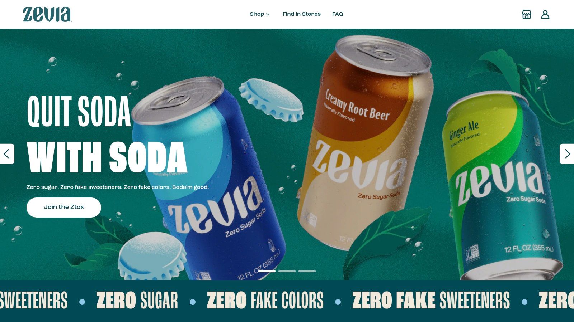Switch to second carousel slide indicator
Viewport: 574px width, 322px height.
pos(287,271)
